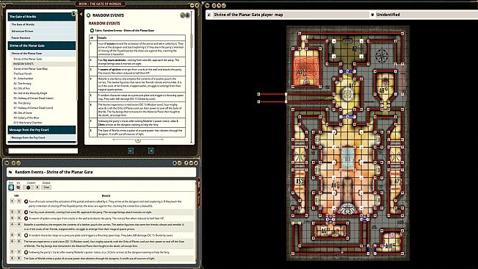The height and width of the screenshot is (269, 478).
Task: Open link for Lv. 3 Cleric row
Action: pos(26,252)
